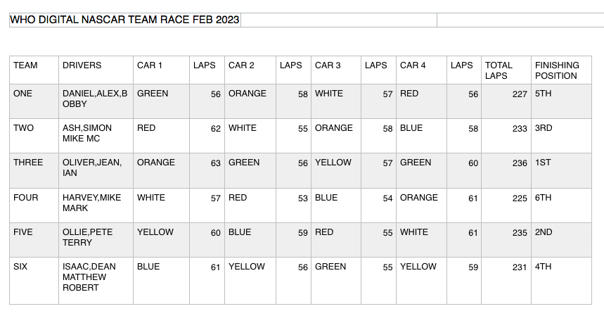The width and height of the screenshot is (604, 323).
Task: Click the 2ND finishing position cell
Action: click(x=560, y=238)
